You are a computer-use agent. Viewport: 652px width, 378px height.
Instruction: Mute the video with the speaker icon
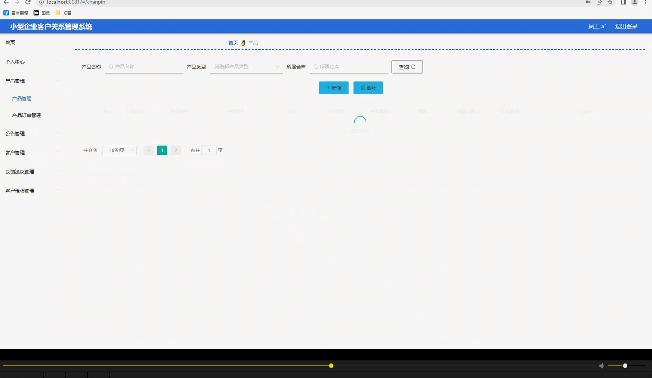point(602,366)
